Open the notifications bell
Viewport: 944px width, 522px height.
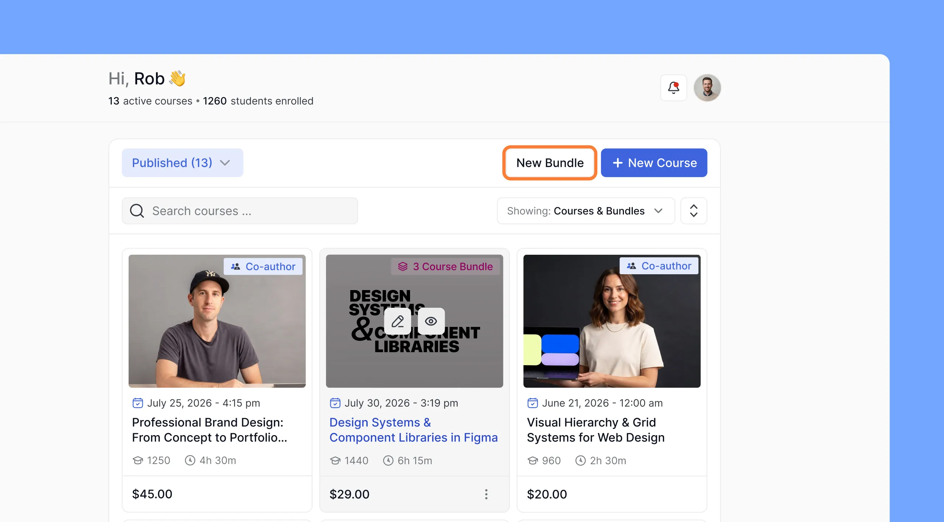tap(673, 88)
